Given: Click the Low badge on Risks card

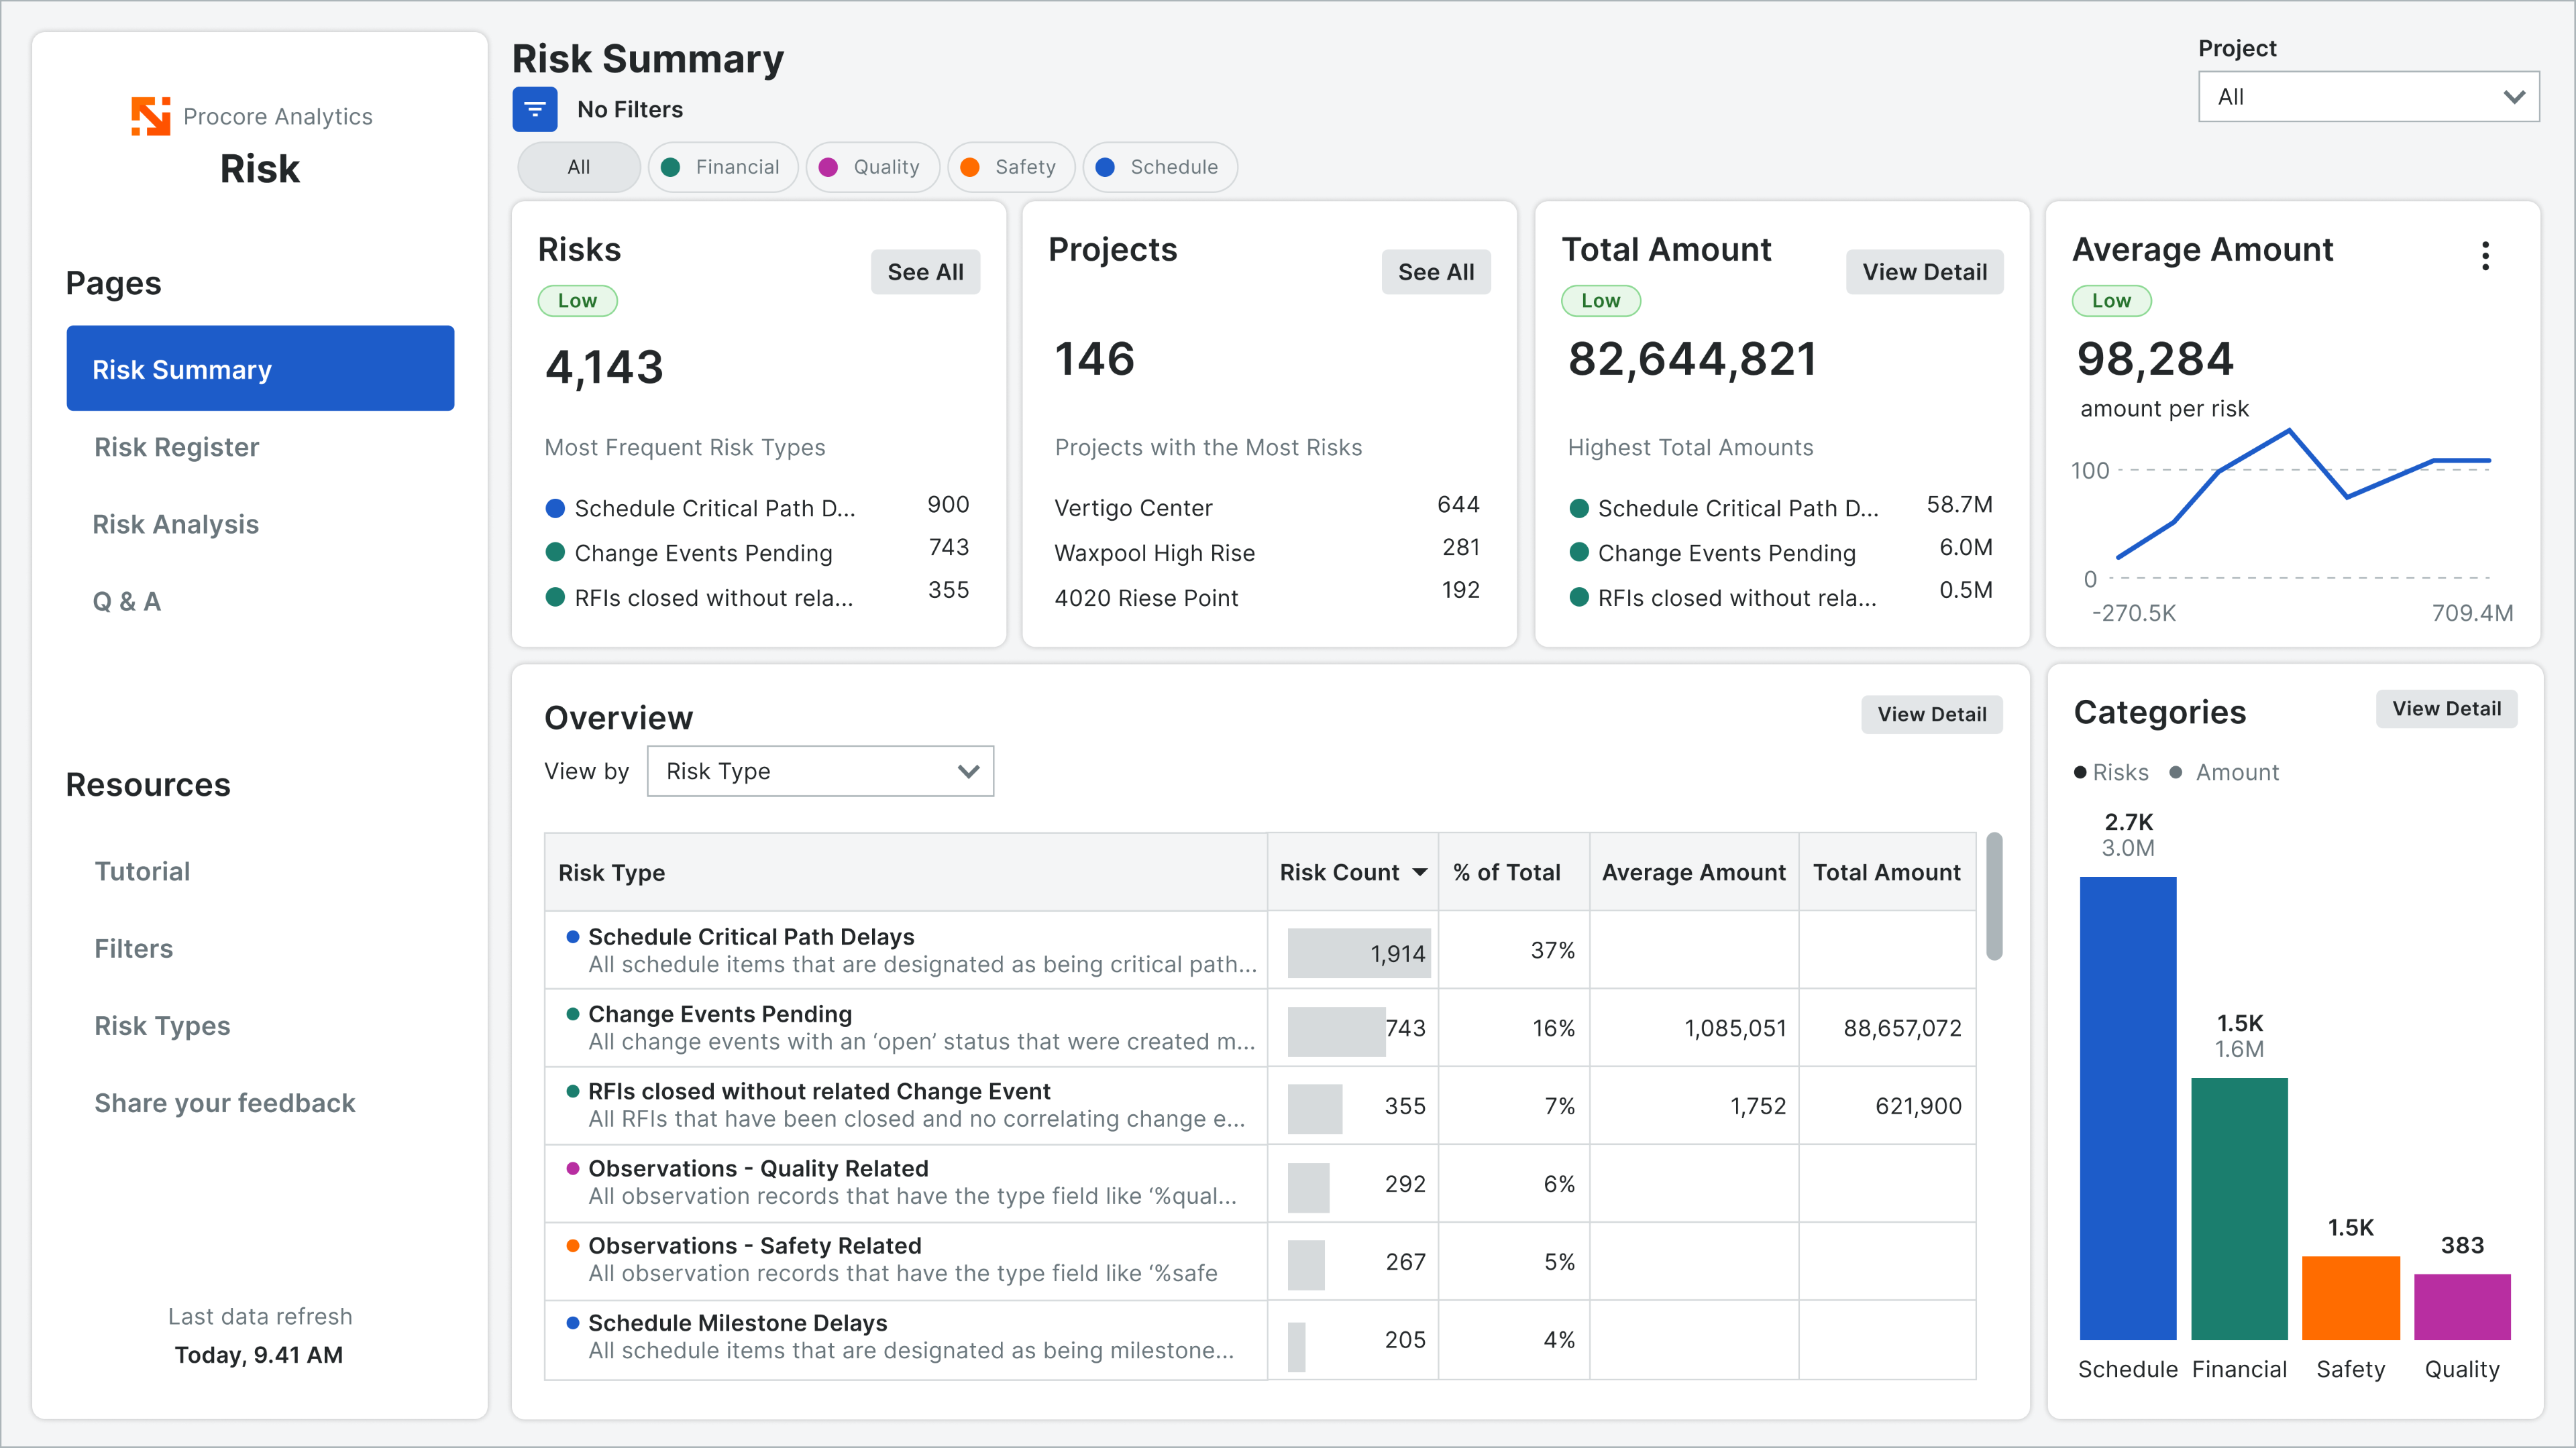Looking at the screenshot, I should [x=577, y=301].
